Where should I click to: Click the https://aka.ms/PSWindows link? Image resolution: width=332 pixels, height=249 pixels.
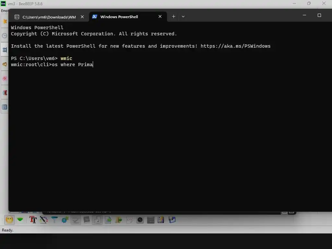[x=235, y=46]
